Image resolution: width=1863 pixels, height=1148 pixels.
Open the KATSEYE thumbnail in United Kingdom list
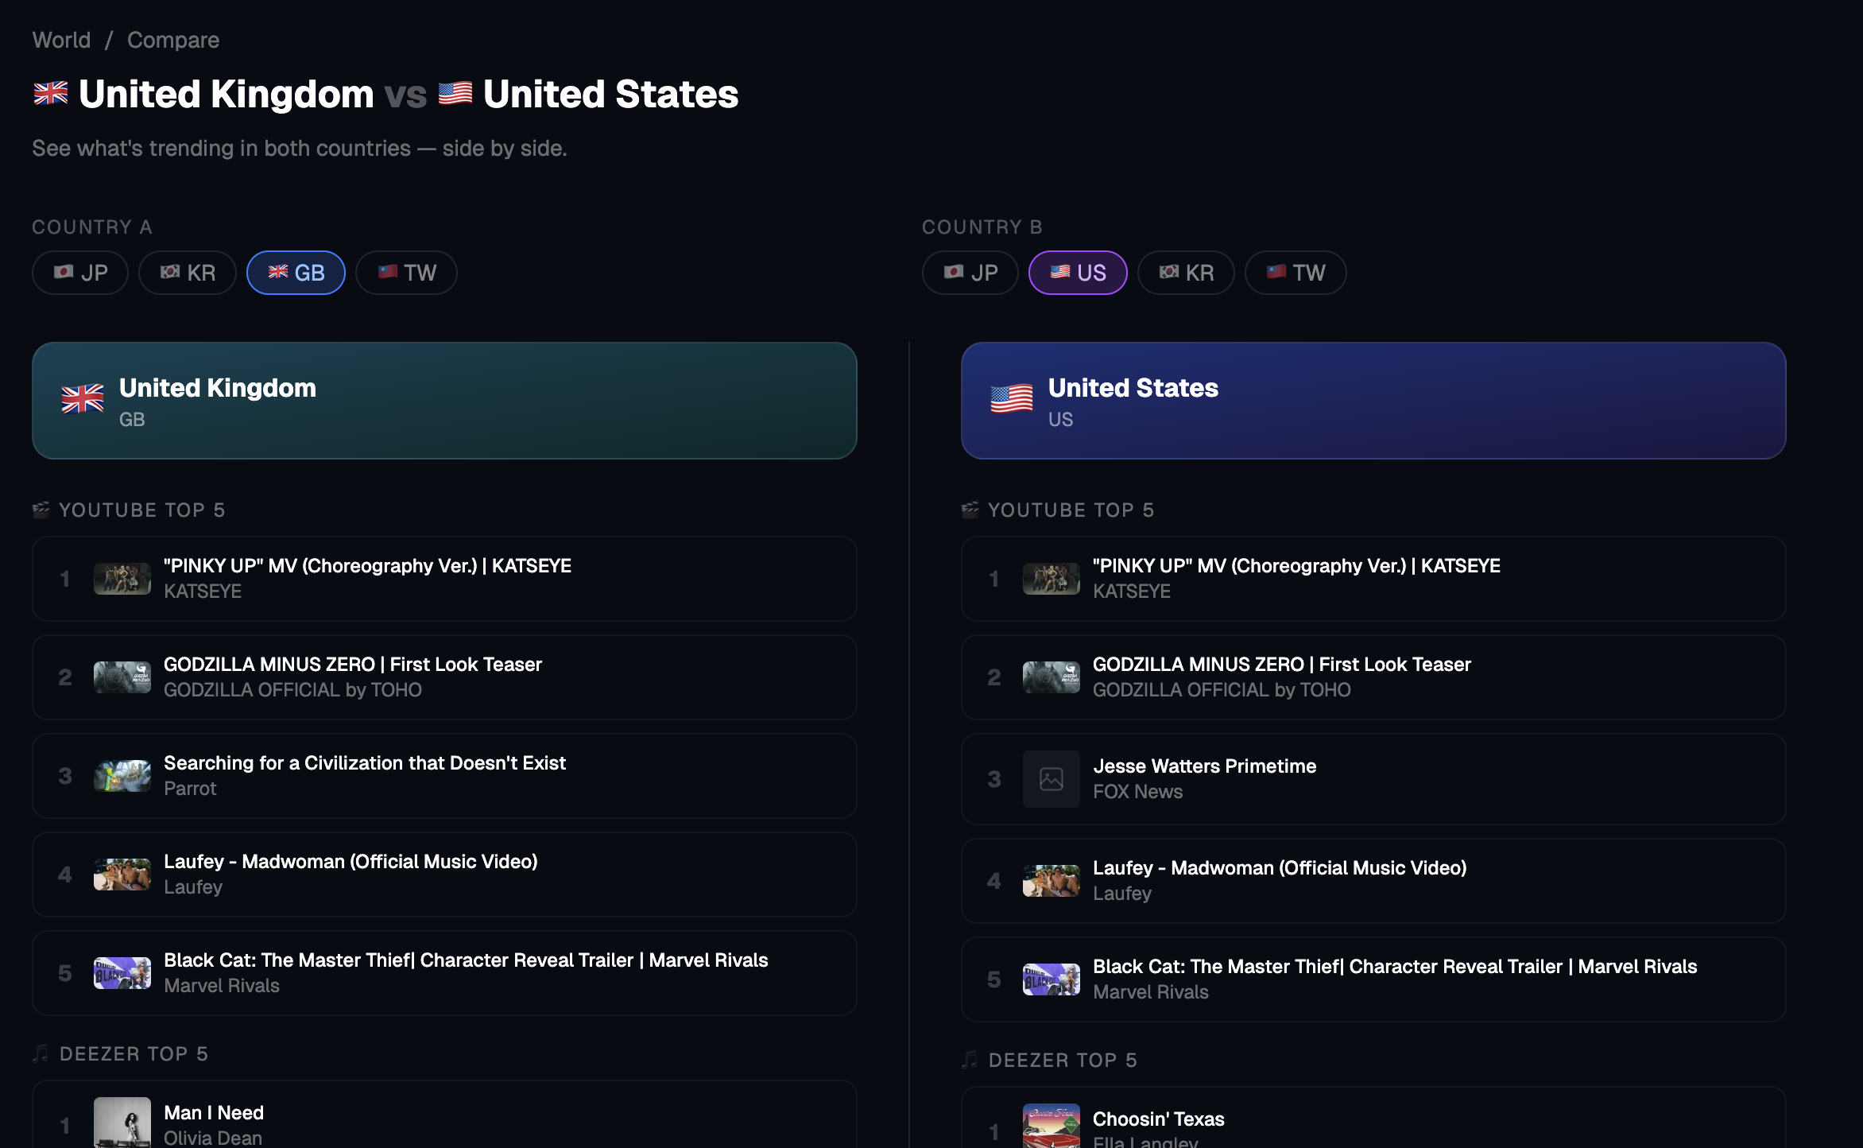[x=122, y=579]
